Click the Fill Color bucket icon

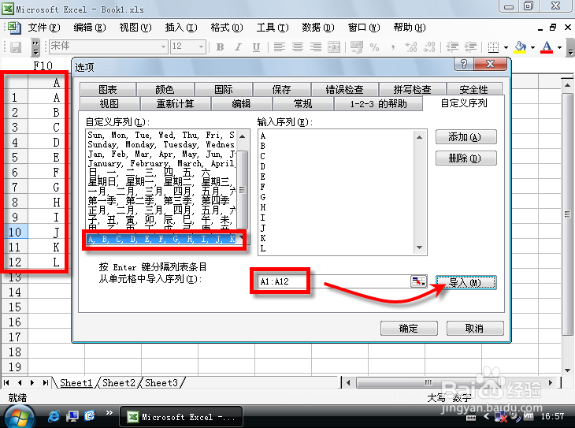point(520,47)
